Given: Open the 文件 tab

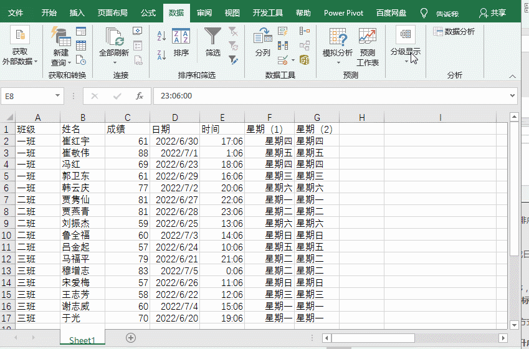Looking at the screenshot, I should click(x=16, y=13).
